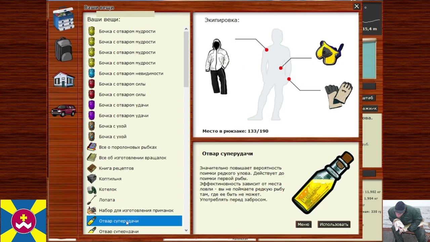This screenshot has width=430, height=242.
Task: Open the tackle box section in sidebar
Action: coord(63,18)
